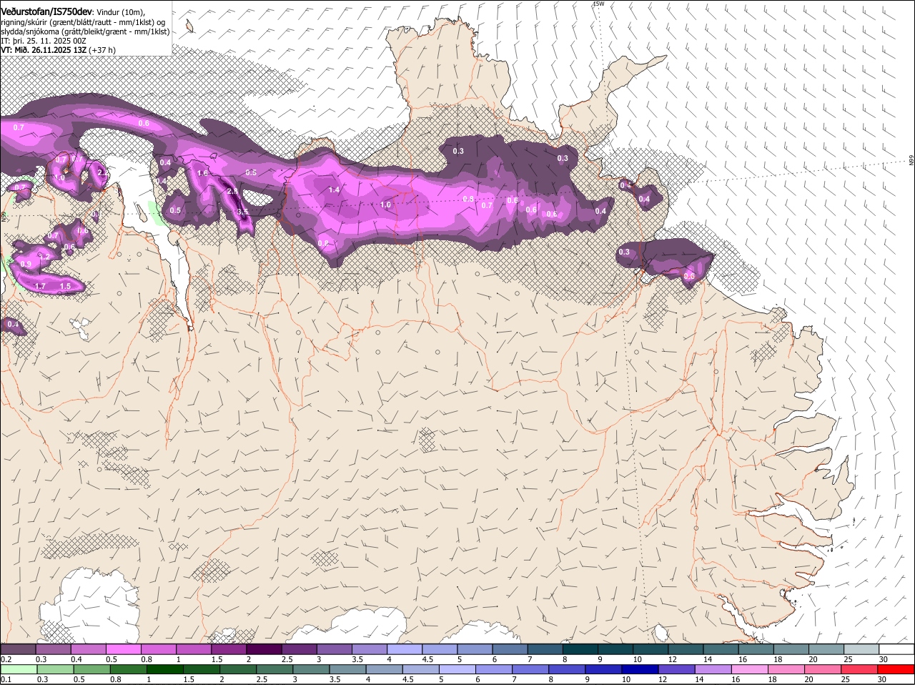
Task: Click the 1.0 precipitation value on the map
Action: tap(385, 204)
